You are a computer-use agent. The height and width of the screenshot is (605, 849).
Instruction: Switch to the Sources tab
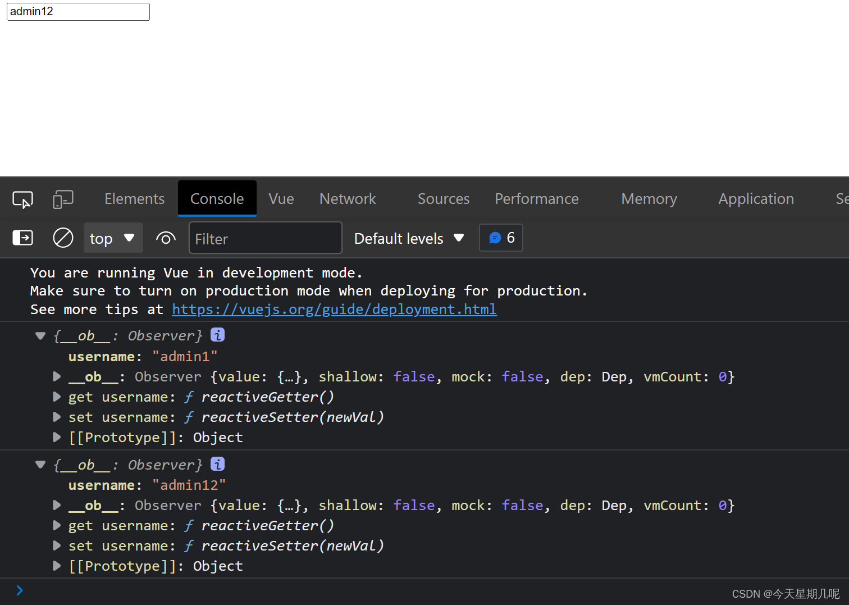tap(444, 199)
